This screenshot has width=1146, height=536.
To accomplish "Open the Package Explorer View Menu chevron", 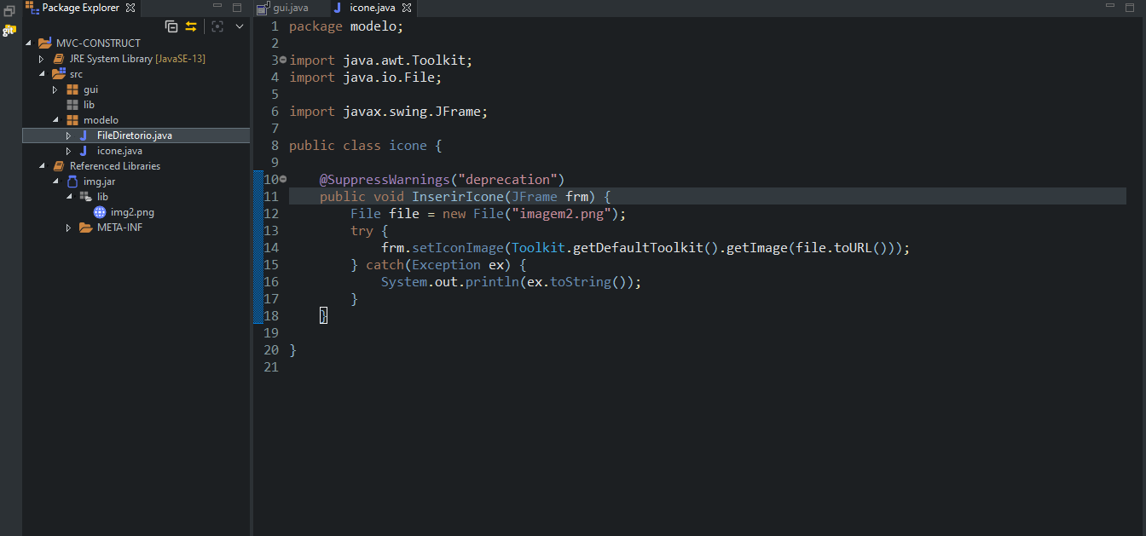I will 240,26.
